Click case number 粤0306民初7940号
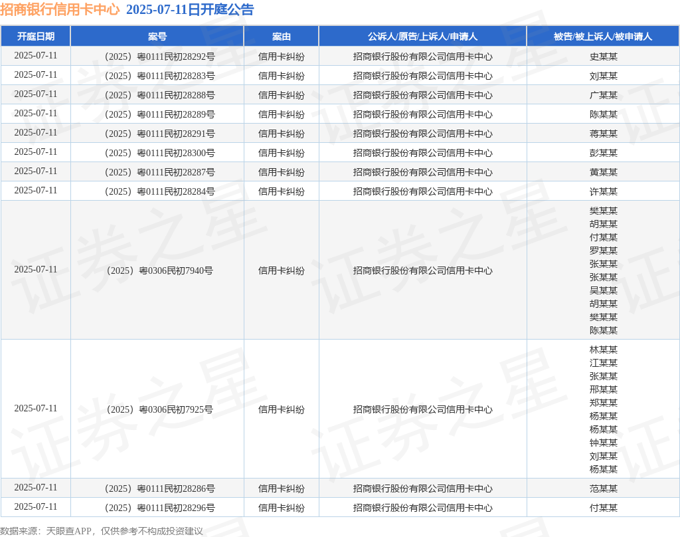Image resolution: width=680 pixels, height=537 pixels. tap(175, 270)
